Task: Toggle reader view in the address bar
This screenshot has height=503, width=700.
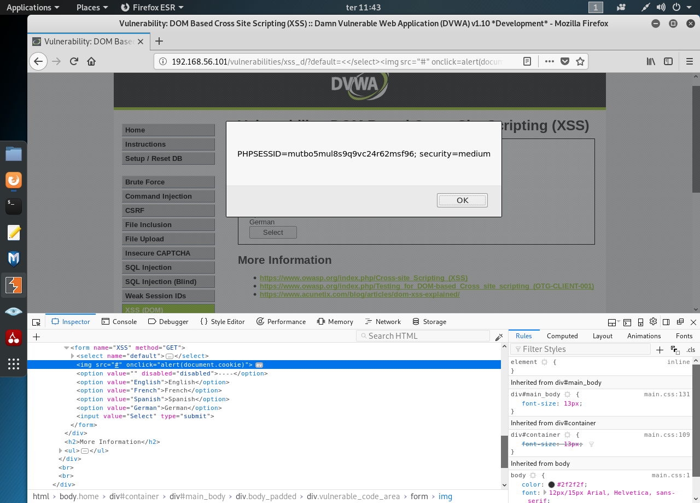Action: 527,61
